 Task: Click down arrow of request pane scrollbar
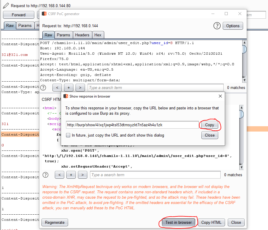(244, 80)
